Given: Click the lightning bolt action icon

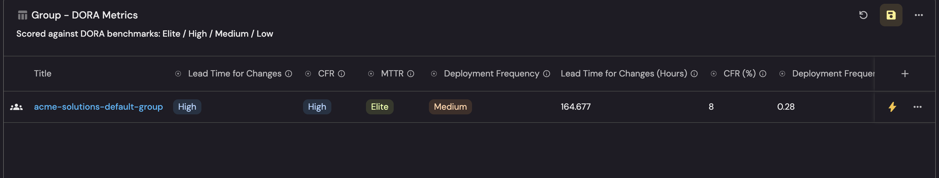Looking at the screenshot, I should pyautogui.click(x=892, y=107).
